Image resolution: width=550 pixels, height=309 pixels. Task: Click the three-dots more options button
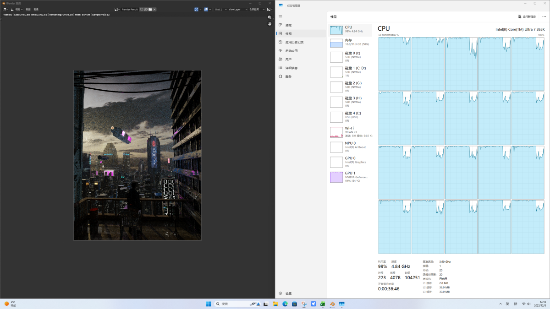[x=544, y=16]
